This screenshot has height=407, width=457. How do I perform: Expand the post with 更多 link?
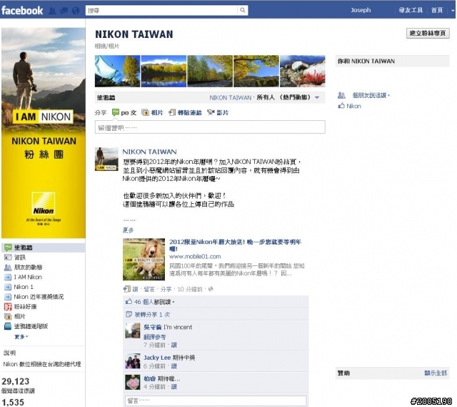pyautogui.click(x=128, y=230)
